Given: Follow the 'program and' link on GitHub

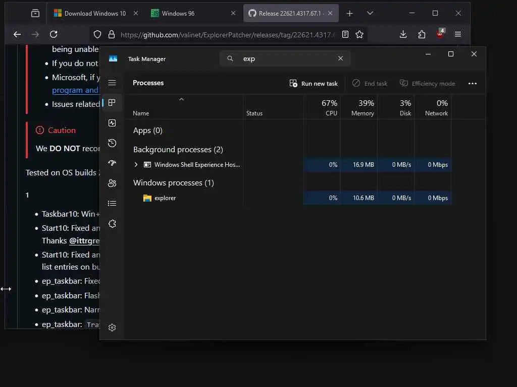Looking at the screenshot, I should click(75, 90).
